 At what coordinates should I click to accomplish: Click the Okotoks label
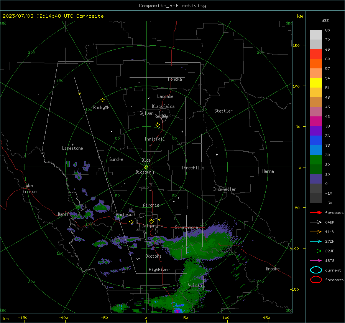tap(153, 256)
